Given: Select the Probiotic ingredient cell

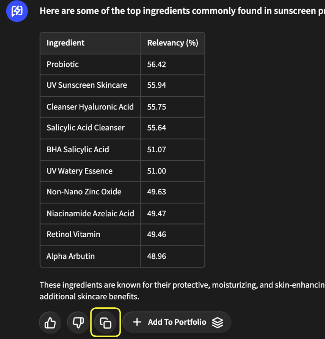Looking at the screenshot, I should 63,64.
